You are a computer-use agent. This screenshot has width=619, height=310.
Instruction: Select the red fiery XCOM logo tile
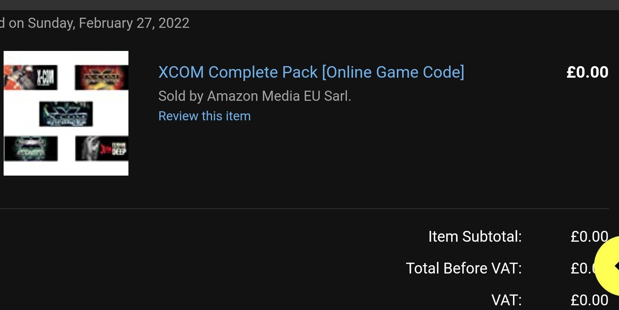102,77
